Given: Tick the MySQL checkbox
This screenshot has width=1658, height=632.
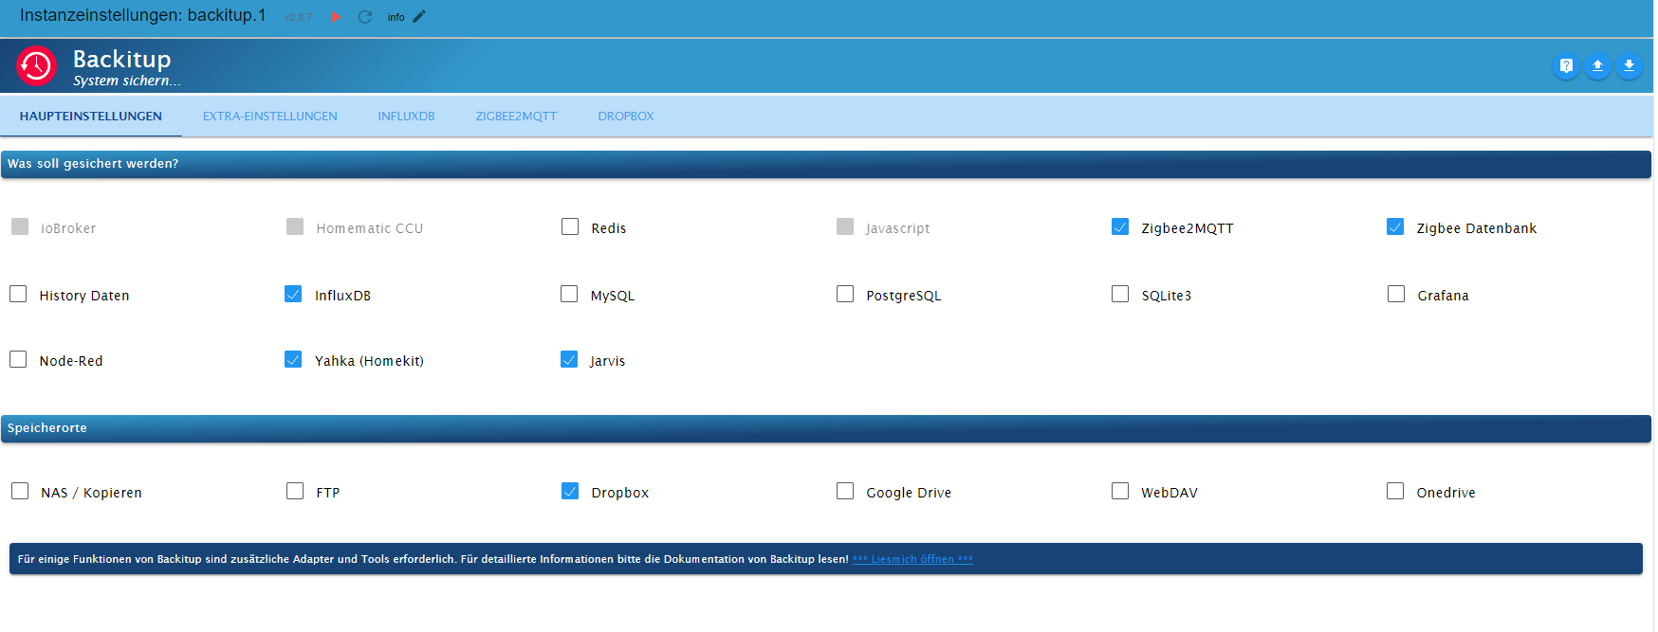Looking at the screenshot, I should coord(569,294).
